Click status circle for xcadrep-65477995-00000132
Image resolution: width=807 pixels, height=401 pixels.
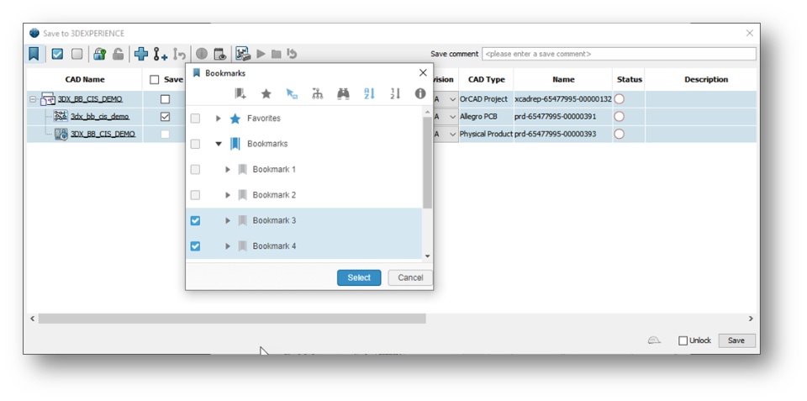pyautogui.click(x=620, y=99)
